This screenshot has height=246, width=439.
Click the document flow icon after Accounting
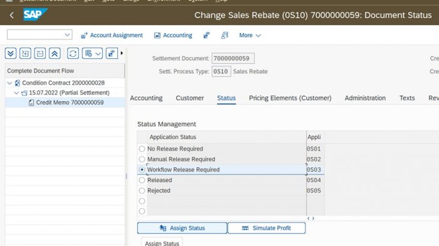206,35
